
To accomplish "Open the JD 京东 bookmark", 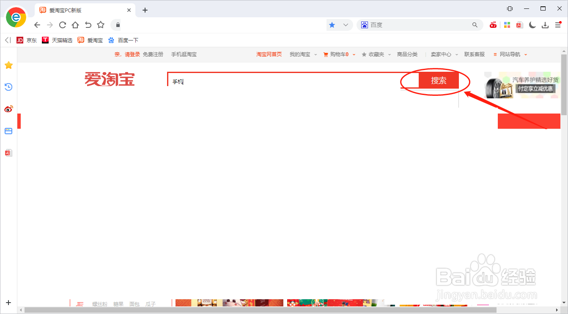I will [27, 41].
